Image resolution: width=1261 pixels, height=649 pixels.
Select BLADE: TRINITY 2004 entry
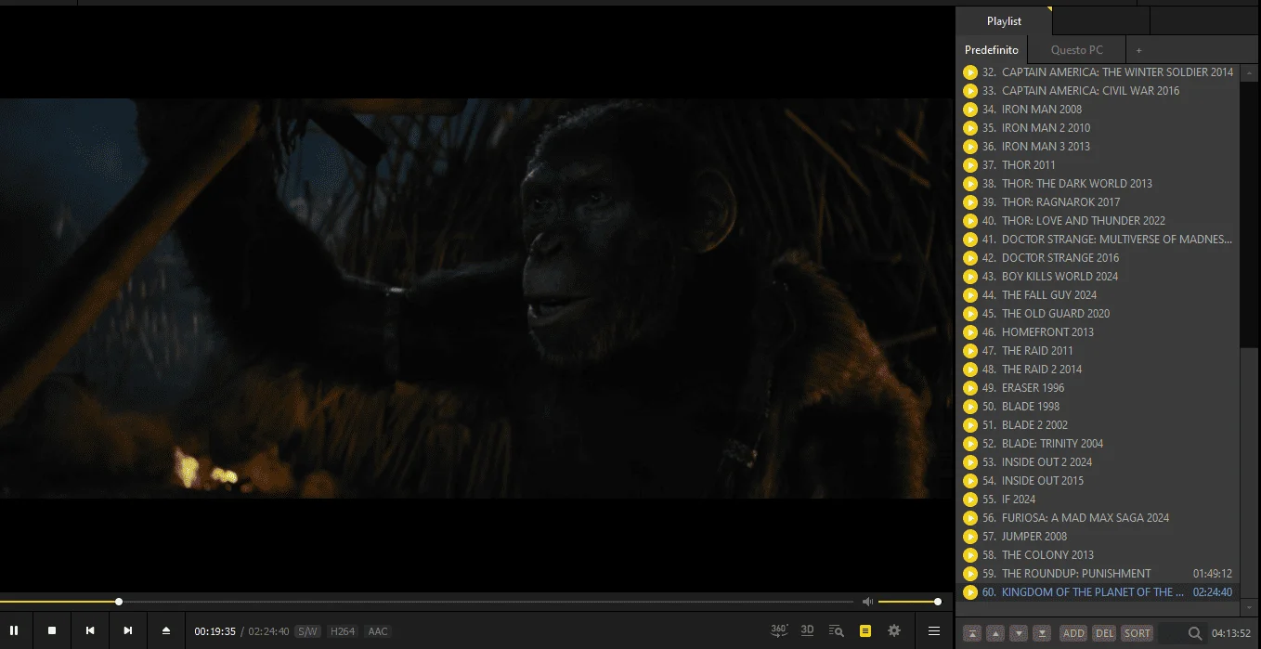[1098, 444]
